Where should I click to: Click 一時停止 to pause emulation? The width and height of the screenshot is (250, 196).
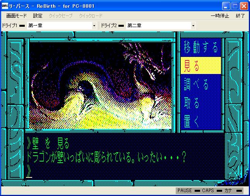click(220, 16)
